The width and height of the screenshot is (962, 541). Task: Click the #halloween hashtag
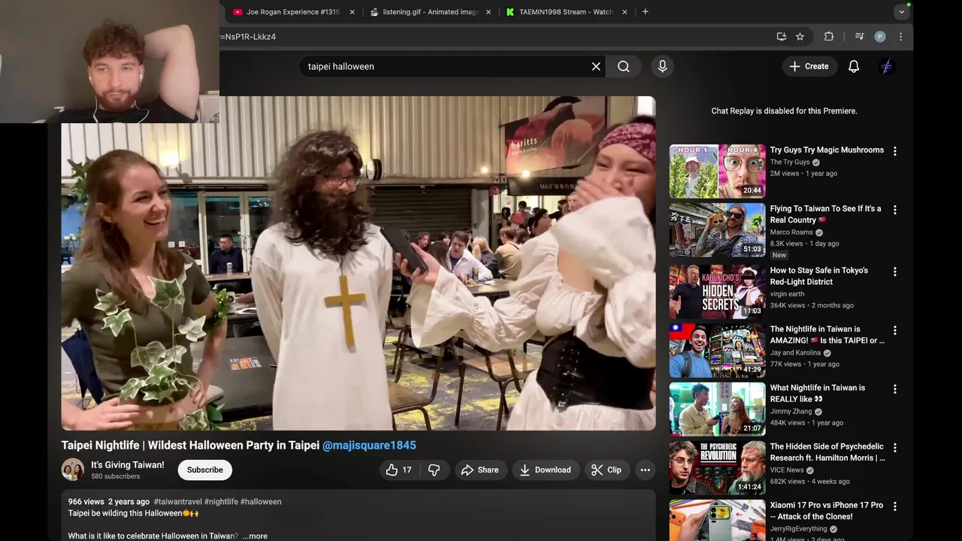pyautogui.click(x=261, y=501)
